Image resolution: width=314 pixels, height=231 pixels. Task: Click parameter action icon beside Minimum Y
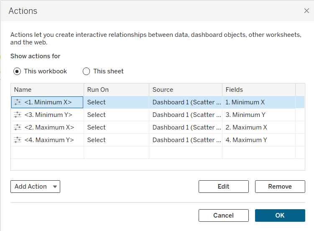[17, 115]
